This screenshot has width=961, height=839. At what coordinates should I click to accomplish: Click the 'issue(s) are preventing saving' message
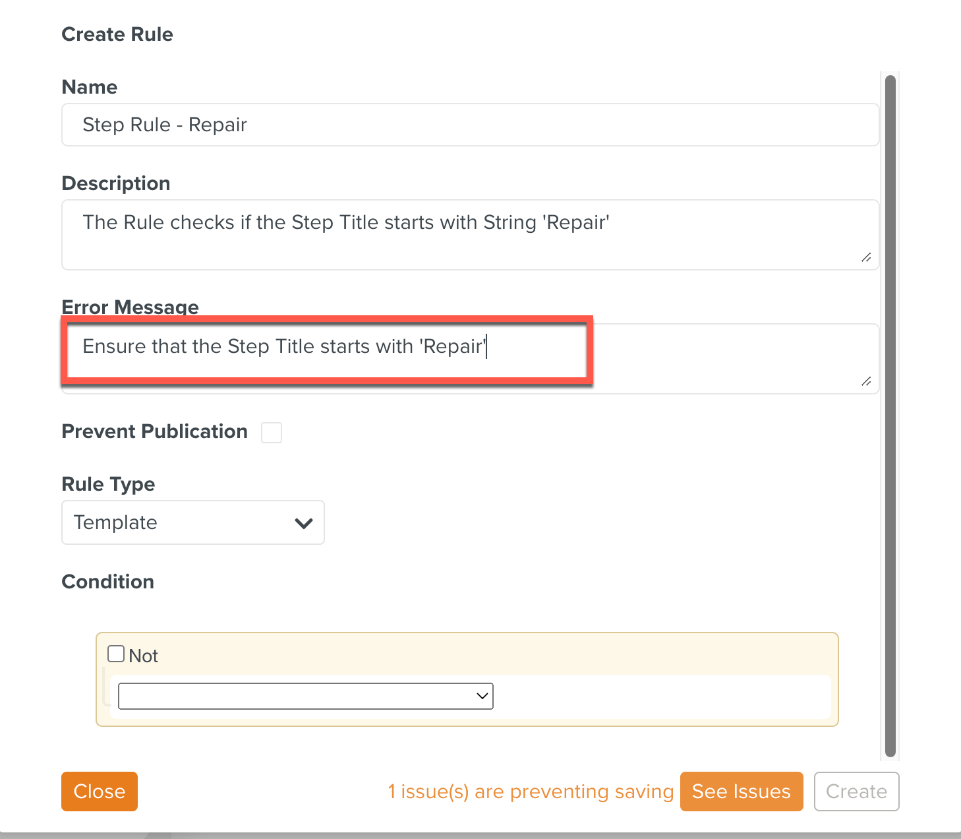(x=531, y=792)
